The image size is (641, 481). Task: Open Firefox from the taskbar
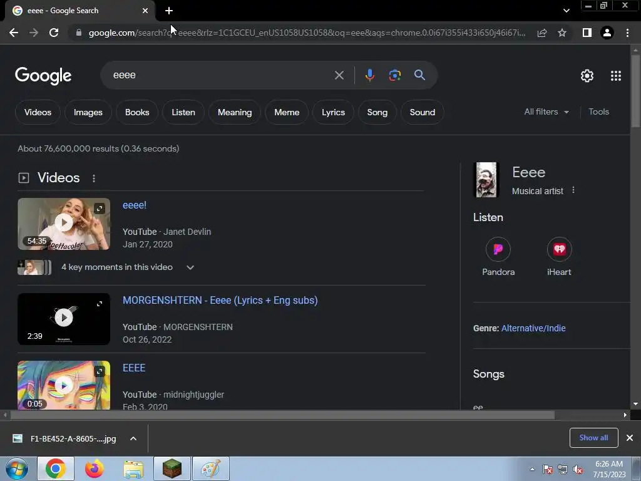[x=95, y=468]
